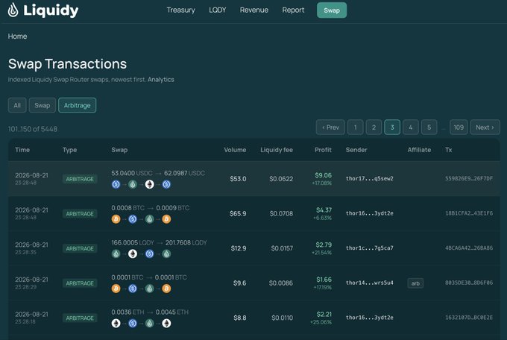Jump to page 5

click(429, 127)
